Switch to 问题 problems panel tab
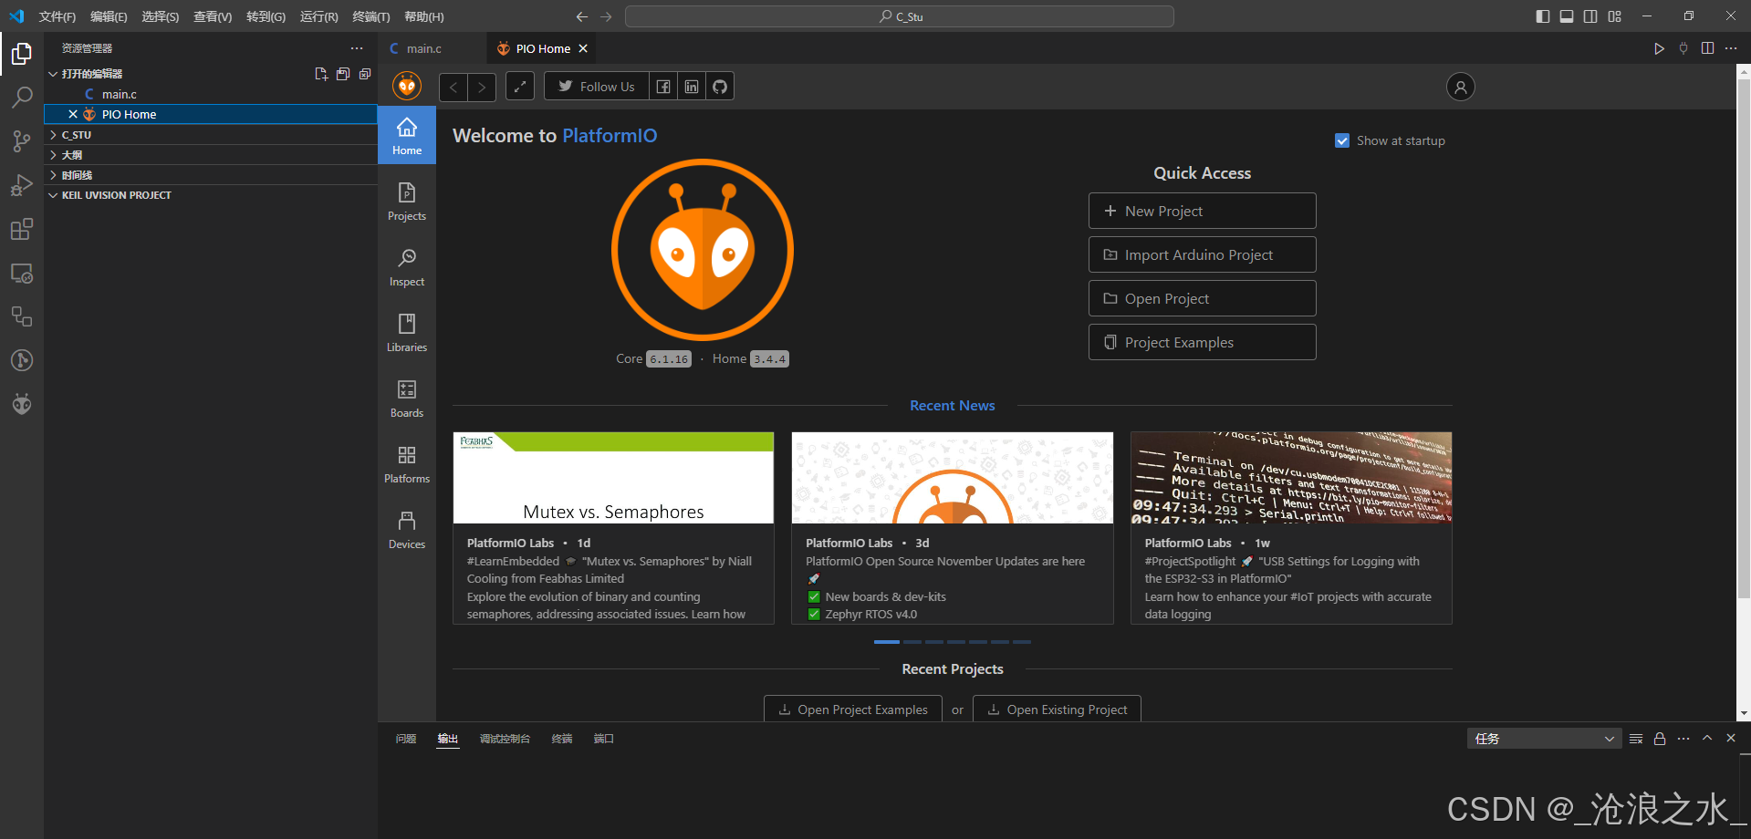The height and width of the screenshot is (839, 1751). 406,739
